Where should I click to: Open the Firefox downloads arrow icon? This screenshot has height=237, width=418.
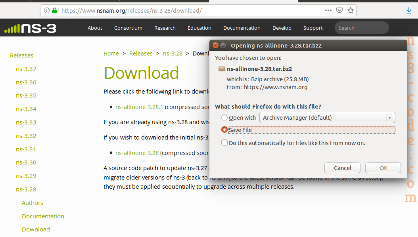click(408, 10)
